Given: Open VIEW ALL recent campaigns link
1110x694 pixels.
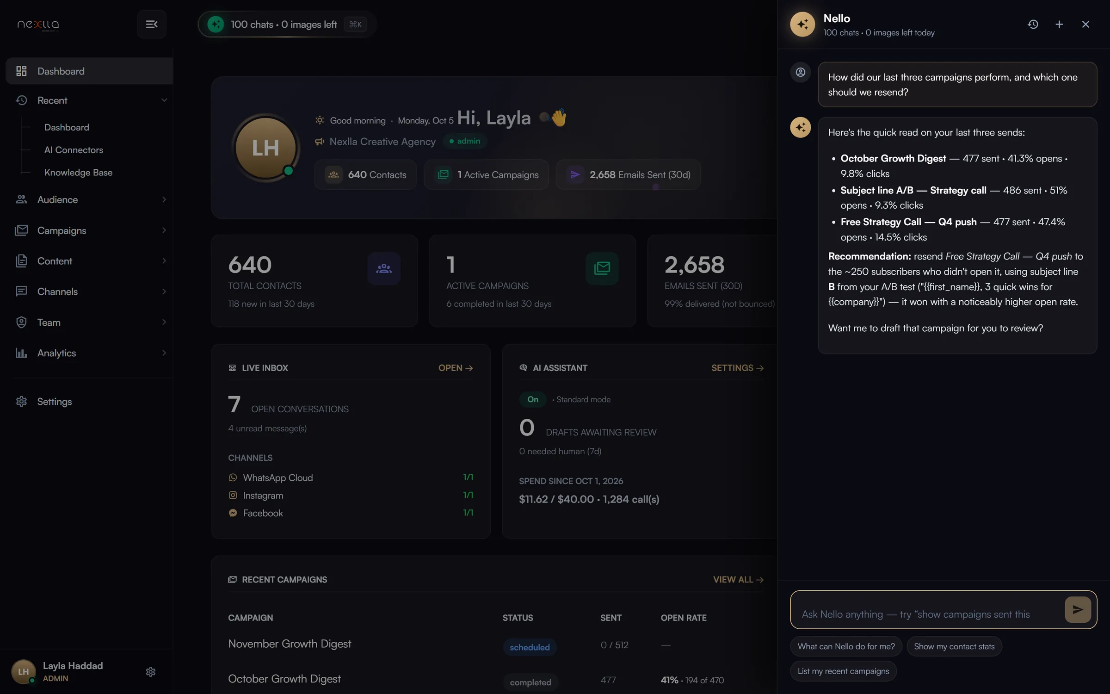Looking at the screenshot, I should 738,580.
